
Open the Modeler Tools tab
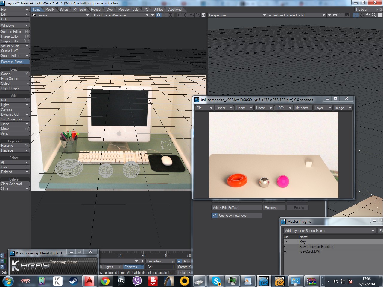[128, 10]
